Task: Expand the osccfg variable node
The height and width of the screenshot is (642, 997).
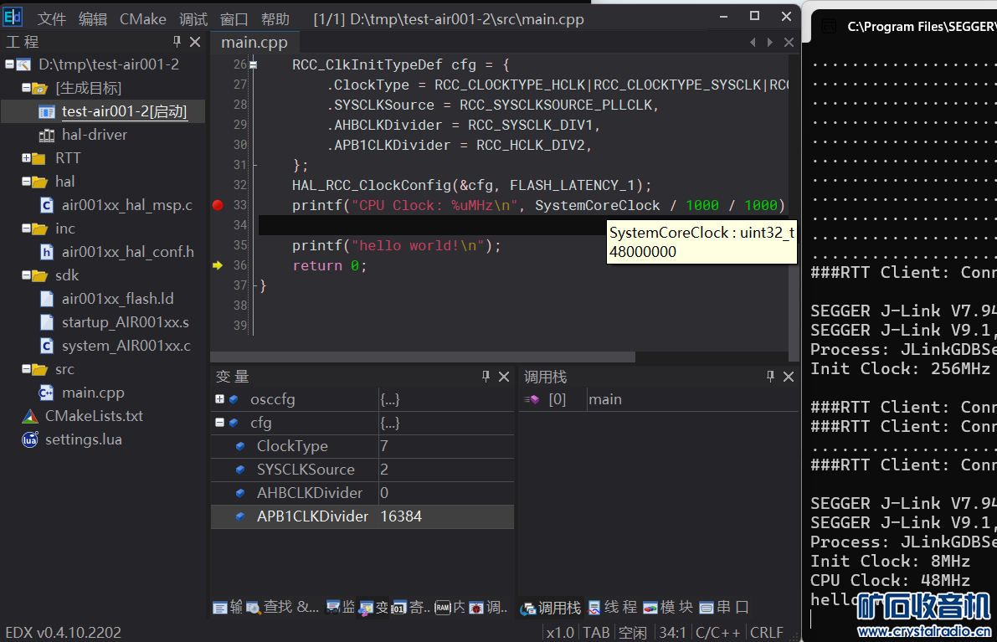Action: tap(219, 399)
